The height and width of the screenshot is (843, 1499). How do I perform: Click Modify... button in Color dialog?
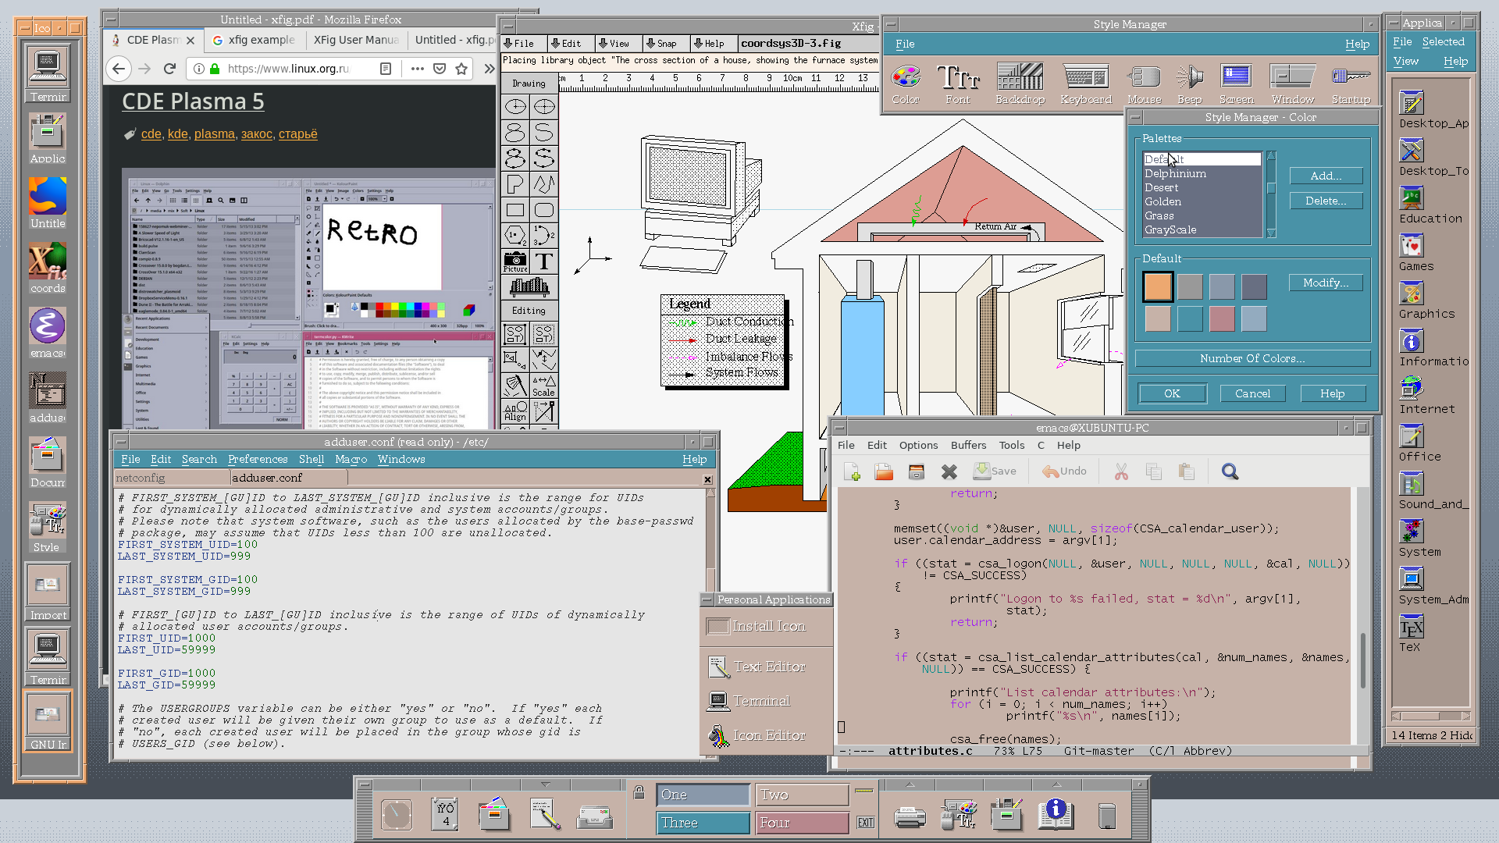point(1326,283)
